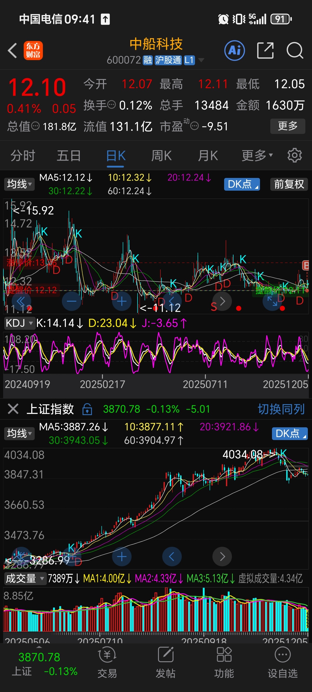Zoom in stock chart with plus button

[x=122, y=301]
